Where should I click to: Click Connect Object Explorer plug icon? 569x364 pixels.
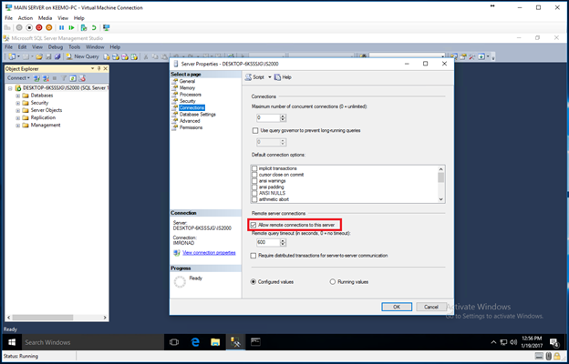tap(36, 78)
